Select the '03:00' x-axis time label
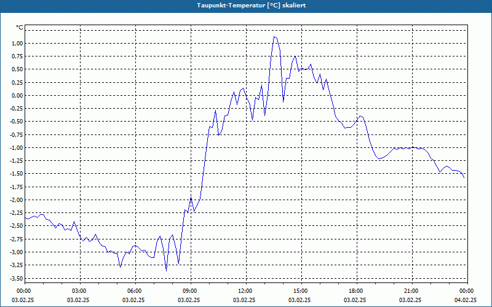Viewport: 492px width, 307px height. click(x=80, y=291)
